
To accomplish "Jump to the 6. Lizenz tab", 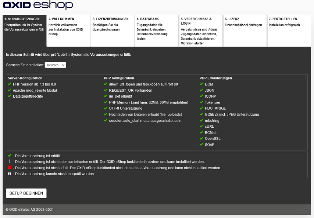I will tap(245, 31).
